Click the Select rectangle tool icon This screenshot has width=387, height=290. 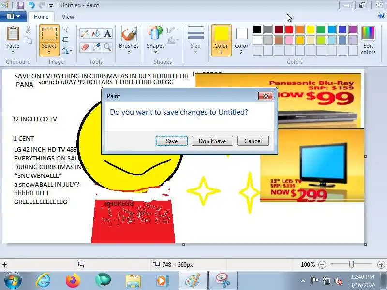(49, 34)
